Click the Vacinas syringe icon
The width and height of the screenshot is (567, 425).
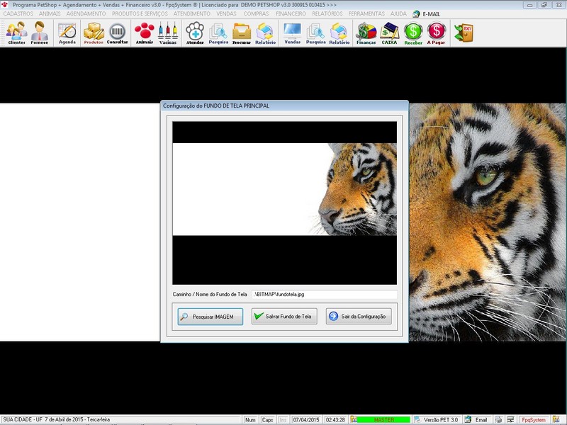coord(168,33)
